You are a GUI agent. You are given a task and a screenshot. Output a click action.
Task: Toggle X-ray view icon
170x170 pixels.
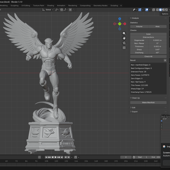coord(154,10)
